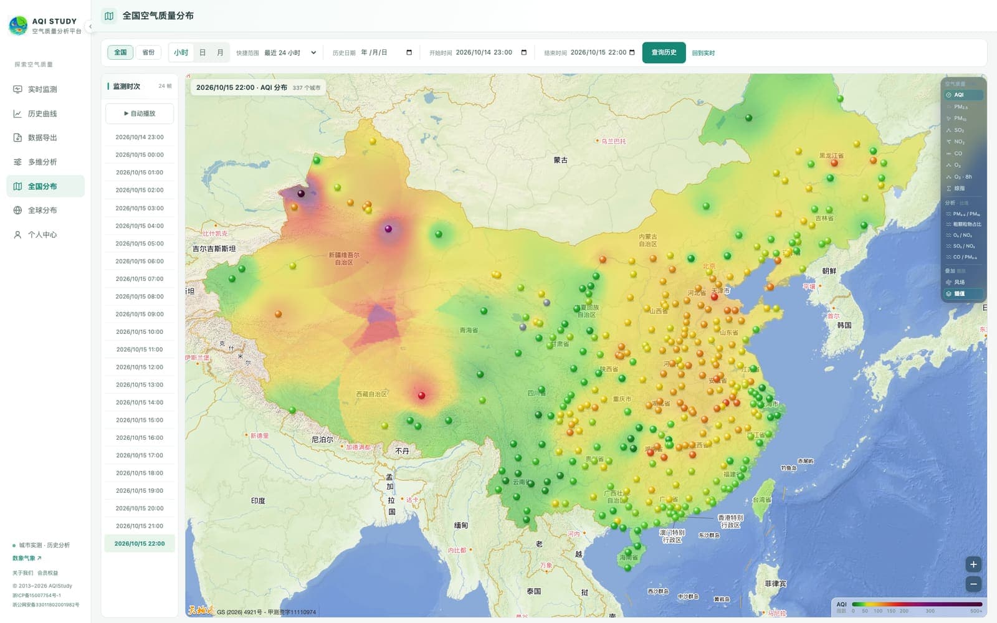Open 历史曲线 in the sidebar
Image resolution: width=997 pixels, height=623 pixels.
pyautogui.click(x=45, y=113)
